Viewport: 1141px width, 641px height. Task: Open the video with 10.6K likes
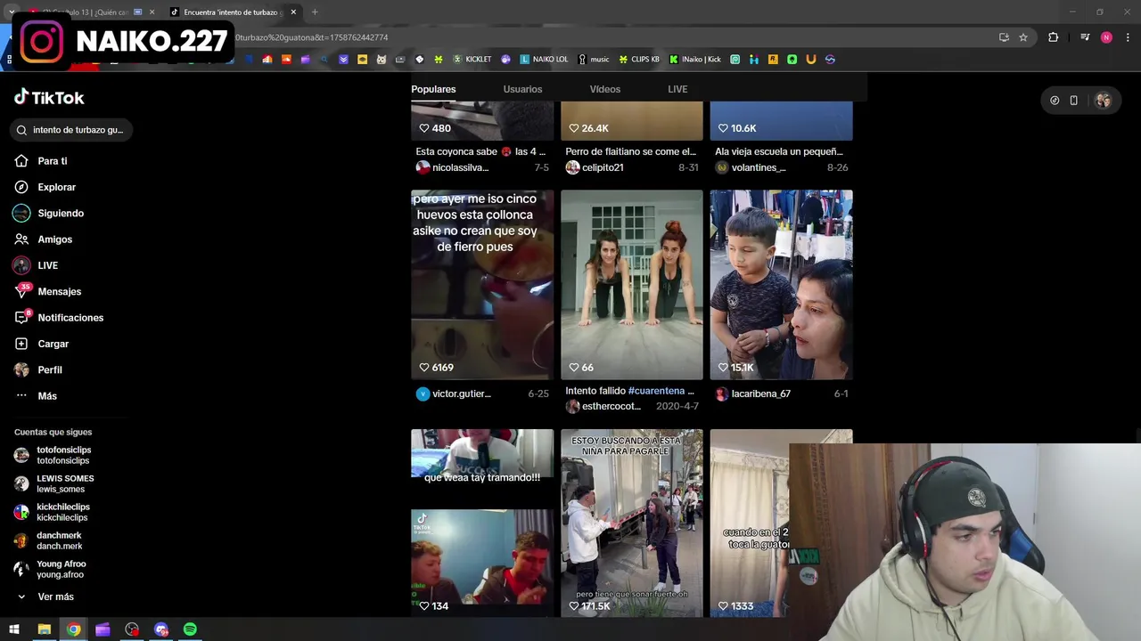(x=782, y=121)
